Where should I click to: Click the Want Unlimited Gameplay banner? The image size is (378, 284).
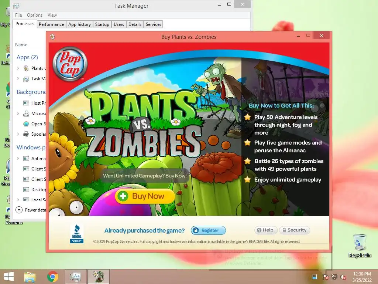tap(145, 176)
